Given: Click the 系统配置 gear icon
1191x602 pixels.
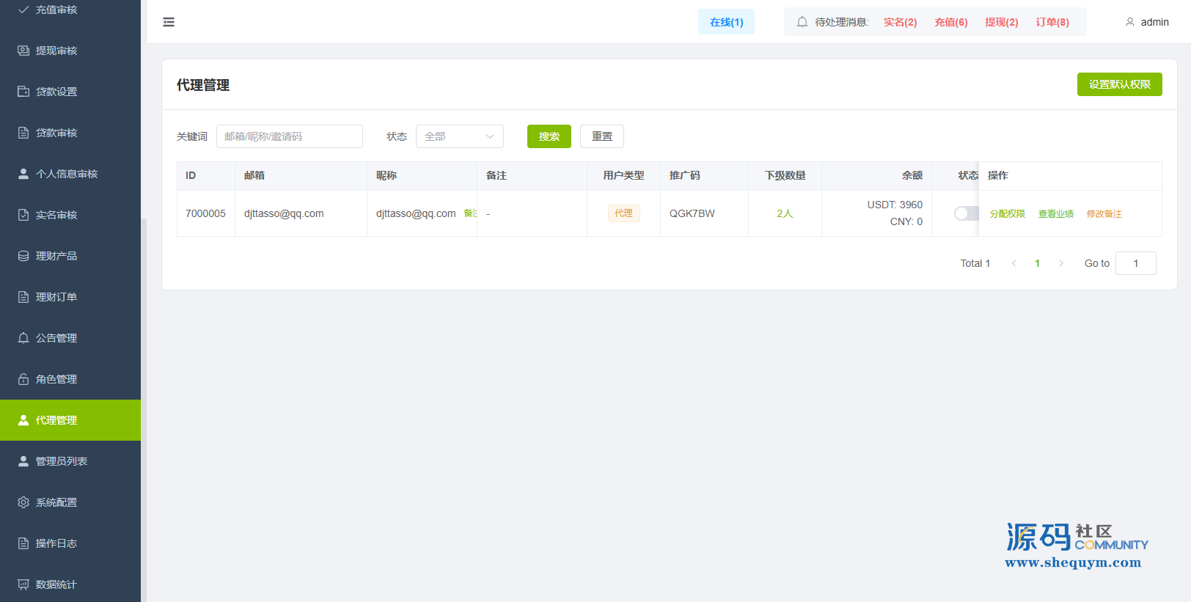Looking at the screenshot, I should (23, 502).
